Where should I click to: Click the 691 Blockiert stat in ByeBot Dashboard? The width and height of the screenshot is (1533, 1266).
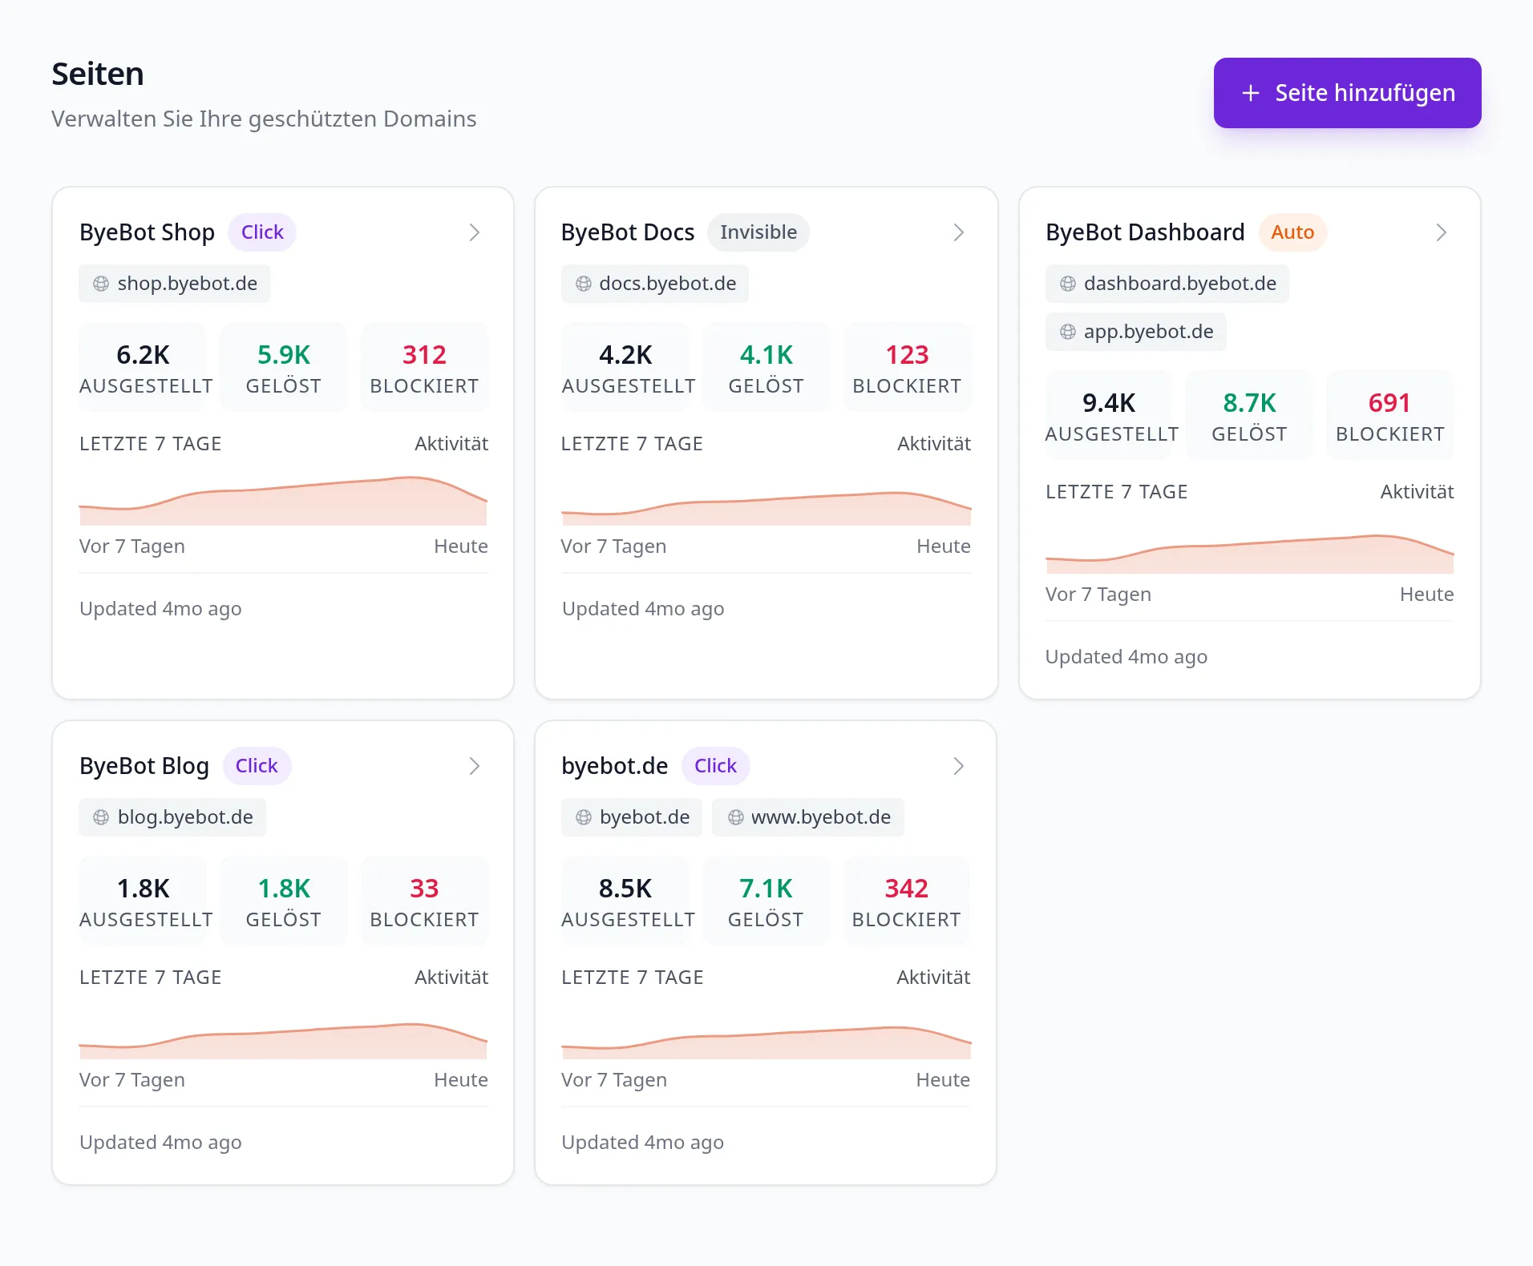(x=1389, y=416)
